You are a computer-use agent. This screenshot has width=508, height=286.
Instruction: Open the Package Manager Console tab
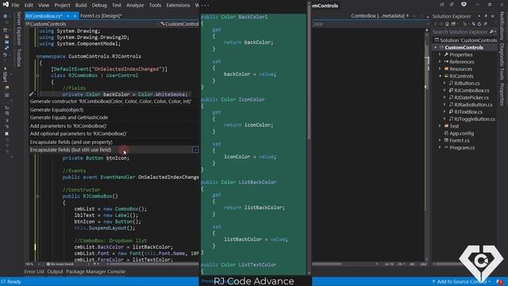(x=95, y=272)
